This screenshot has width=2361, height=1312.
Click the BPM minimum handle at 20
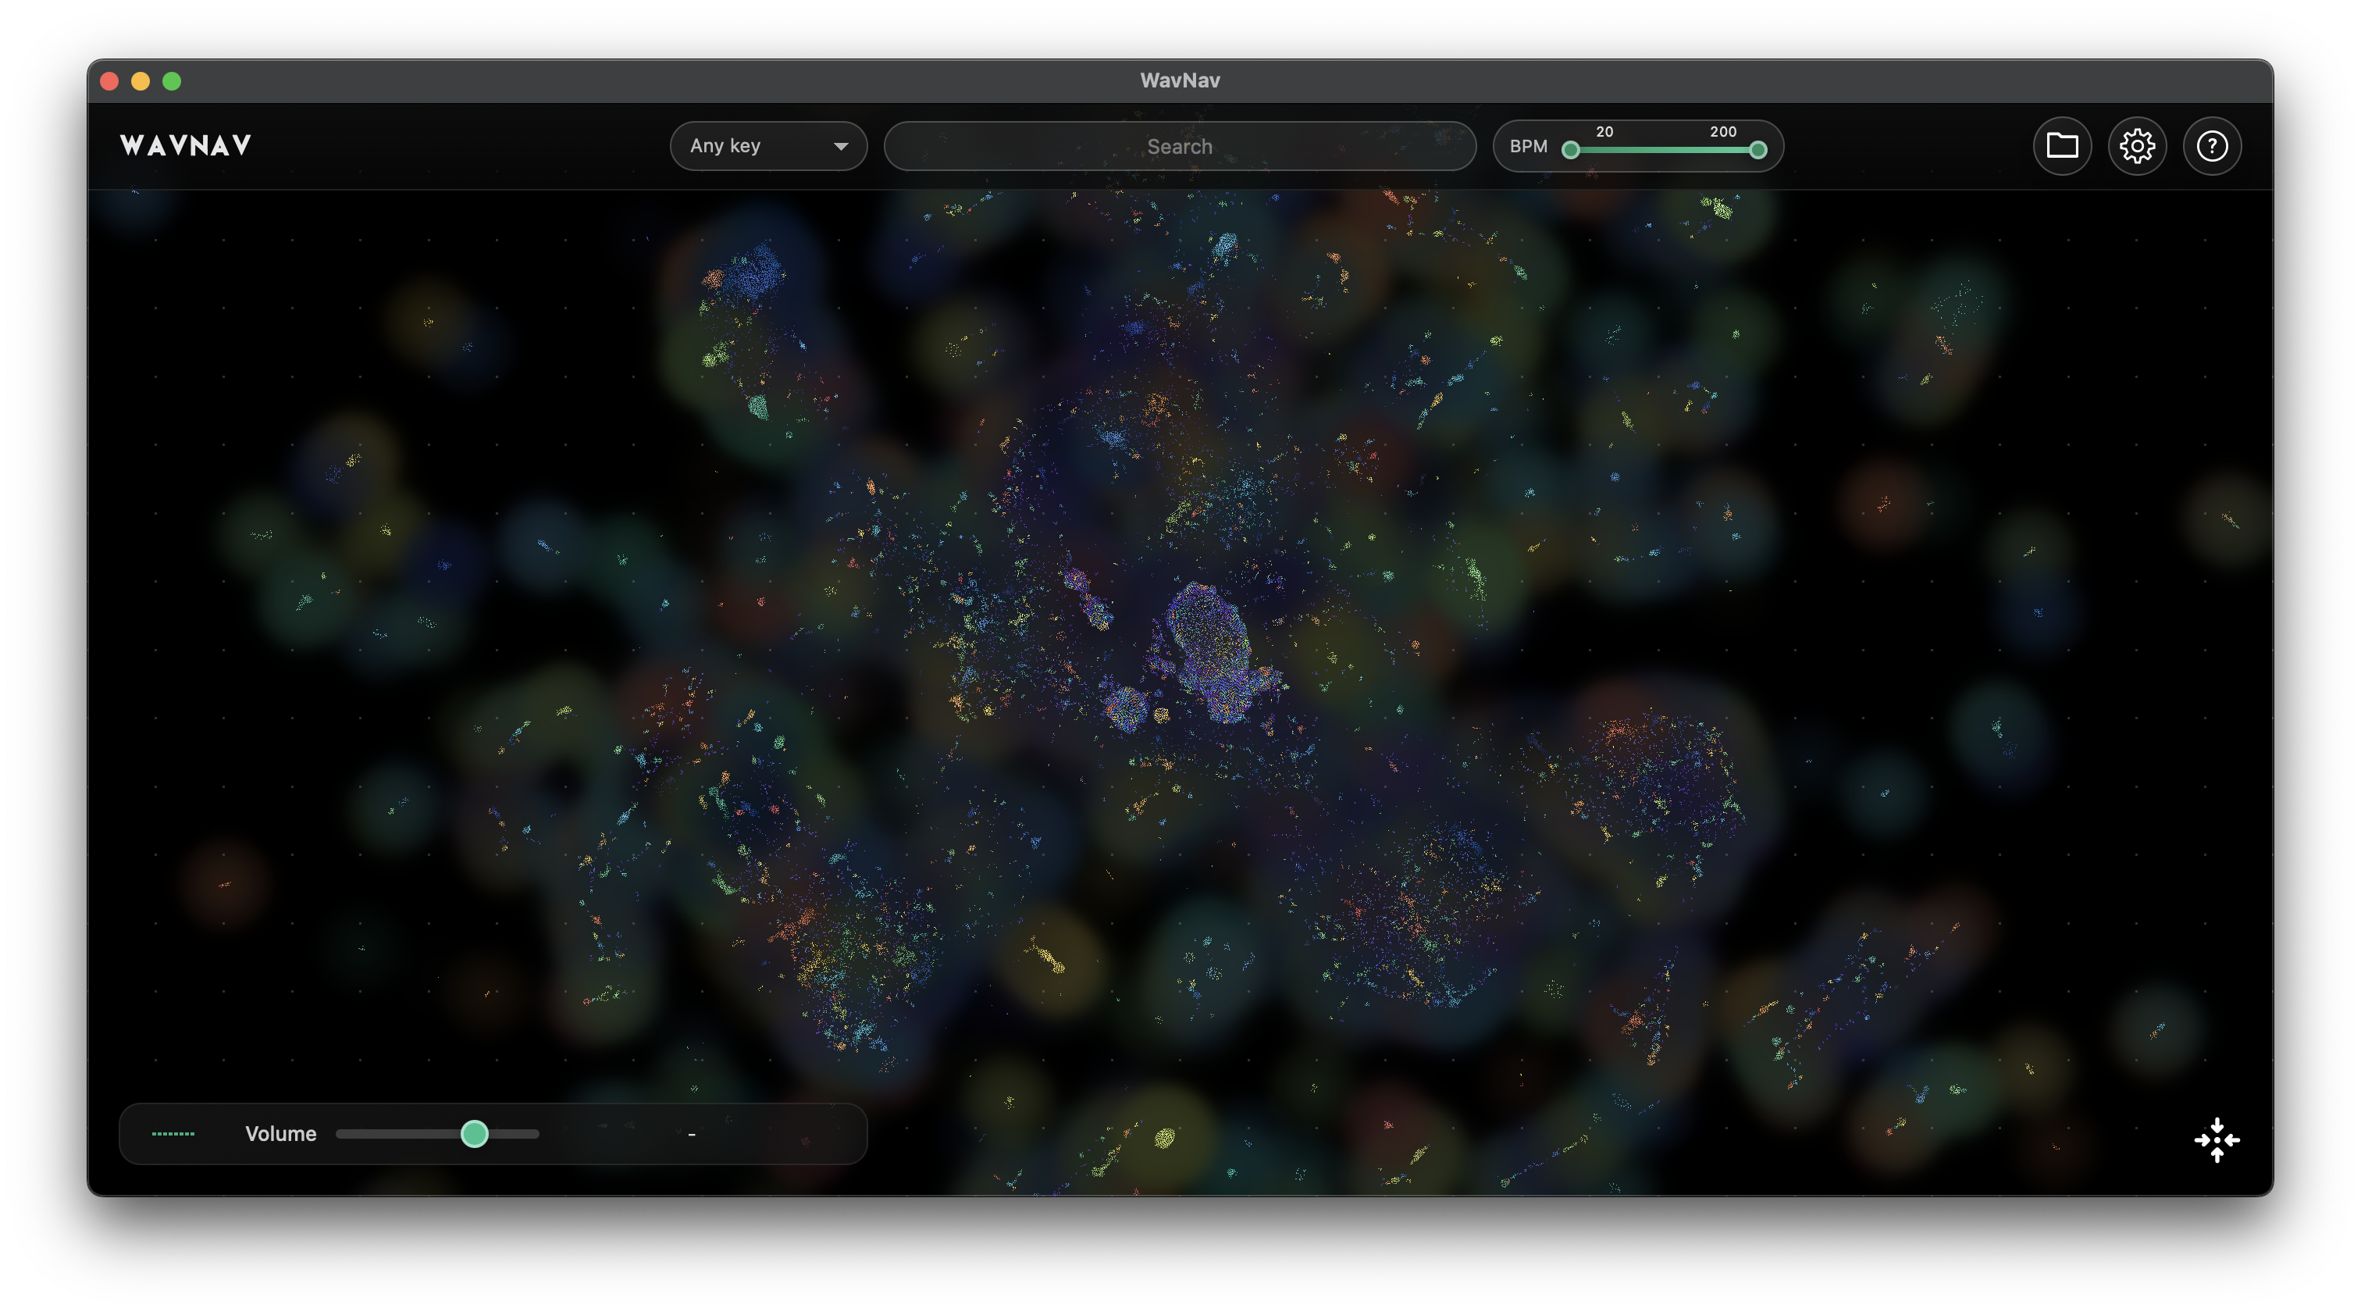click(x=1570, y=151)
